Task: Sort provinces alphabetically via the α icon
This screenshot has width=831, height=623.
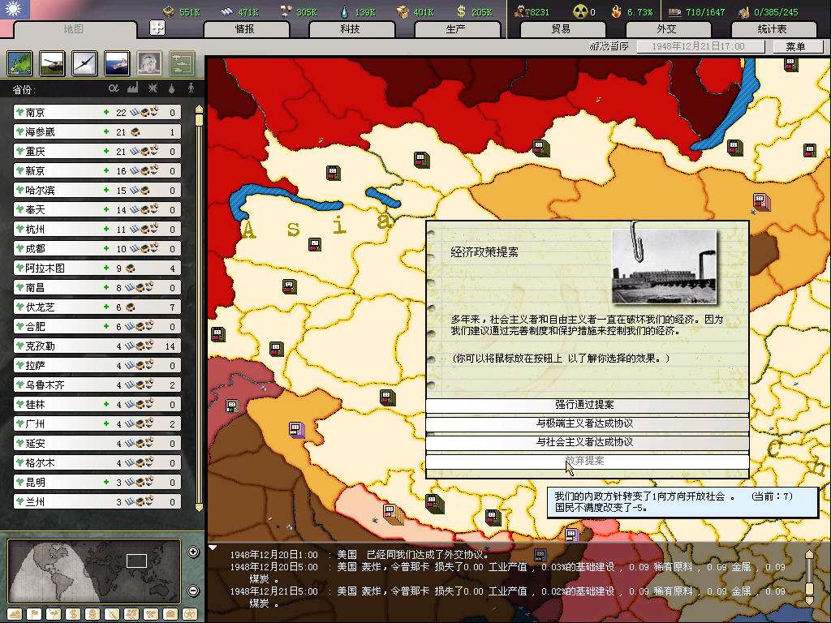Action: (114, 88)
